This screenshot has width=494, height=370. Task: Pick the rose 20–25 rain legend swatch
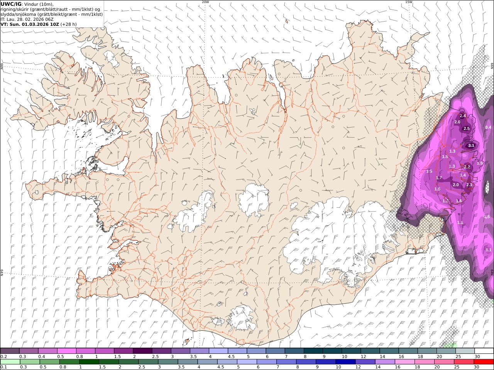click(x=444, y=362)
